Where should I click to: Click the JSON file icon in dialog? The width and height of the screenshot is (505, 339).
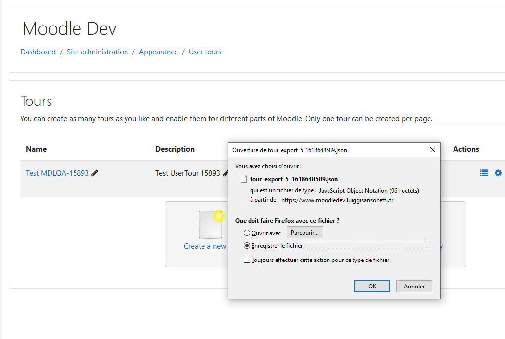[244, 179]
